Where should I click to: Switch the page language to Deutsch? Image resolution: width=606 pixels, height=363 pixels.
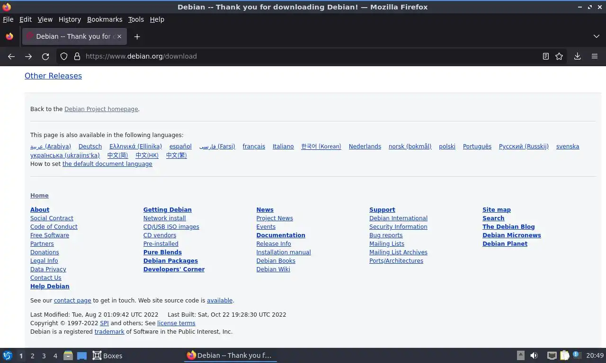tap(90, 147)
